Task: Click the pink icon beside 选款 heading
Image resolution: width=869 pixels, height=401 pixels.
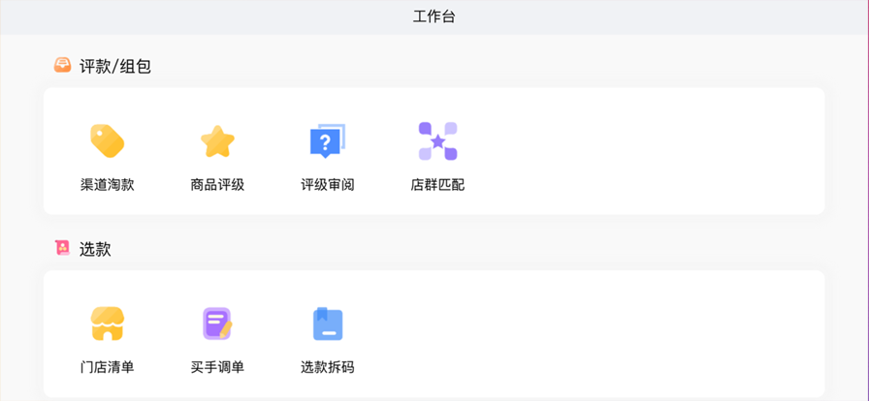Action: tap(63, 248)
